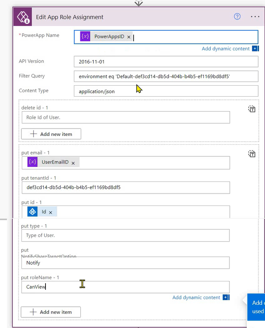Switch put section to array input mode
This screenshot has height=328, width=265.
click(x=252, y=154)
